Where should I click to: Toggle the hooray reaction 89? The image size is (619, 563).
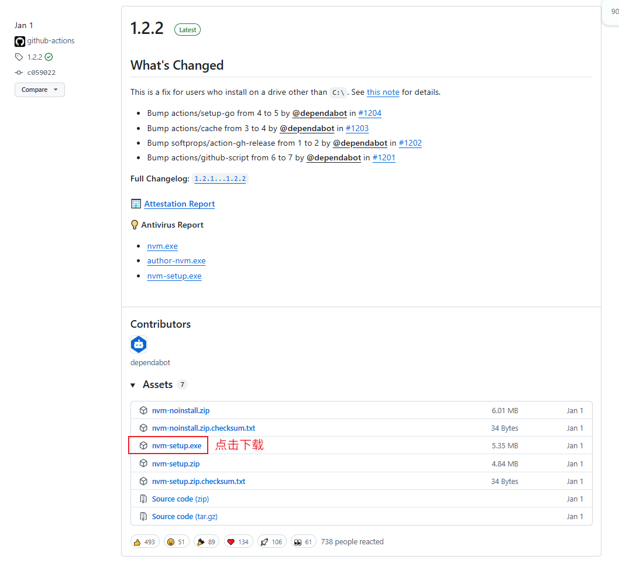tap(206, 542)
